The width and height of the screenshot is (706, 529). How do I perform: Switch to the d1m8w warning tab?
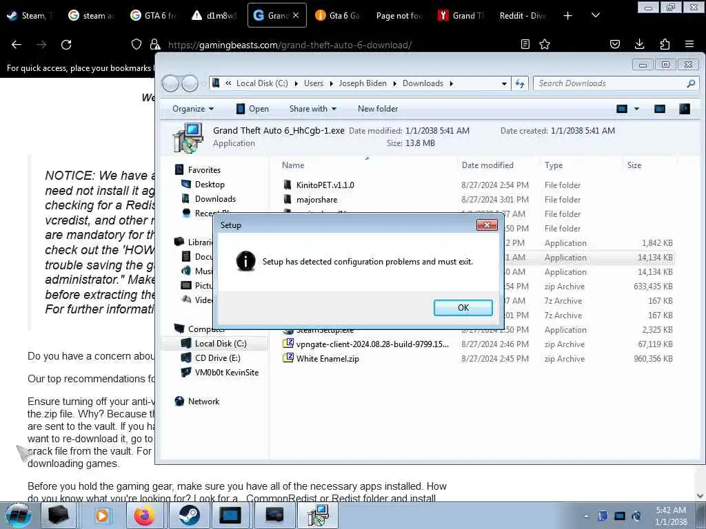[215, 16]
